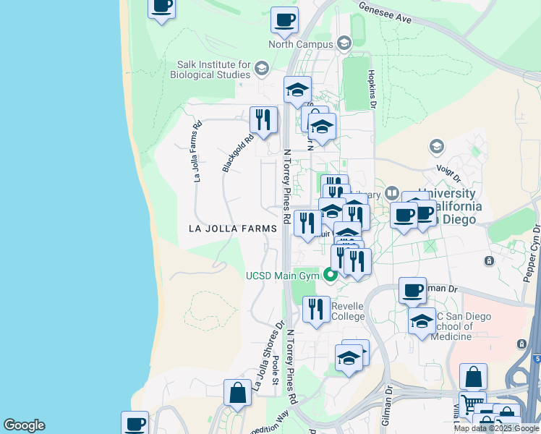Click the Salk Institute graduation cap icon
The width and height of the screenshot is (541, 434).
click(x=262, y=69)
